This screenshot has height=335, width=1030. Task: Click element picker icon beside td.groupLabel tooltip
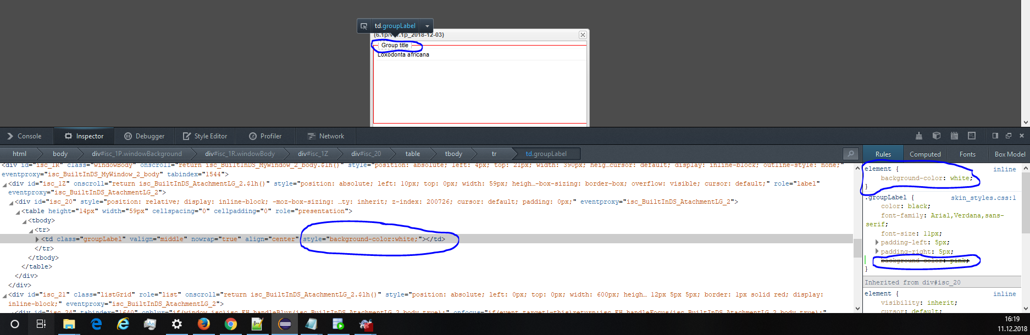(364, 26)
